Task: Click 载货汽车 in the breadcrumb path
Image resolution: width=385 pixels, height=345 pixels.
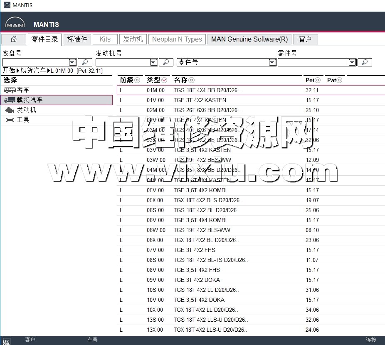Action: pos(33,71)
